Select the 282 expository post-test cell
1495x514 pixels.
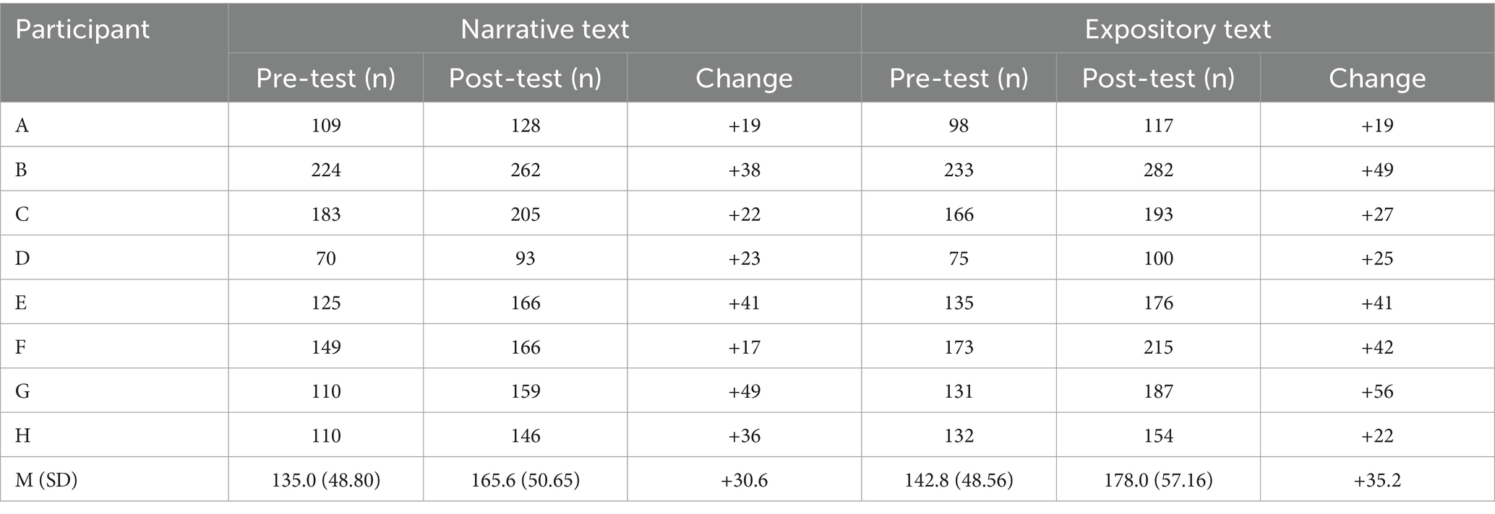tap(1158, 170)
